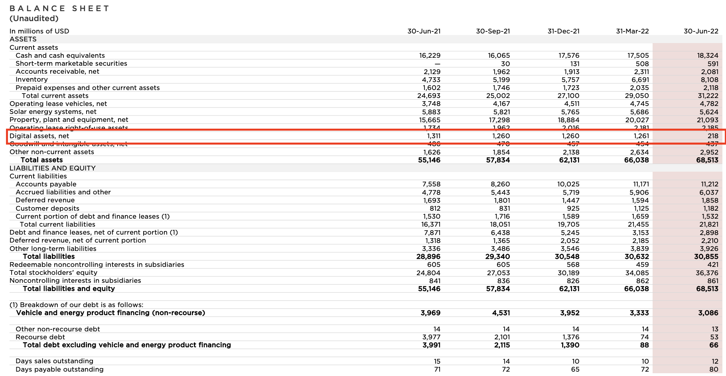Click the "LIABILITIES AND EQUITY" section heading
This screenshot has width=726, height=376.
53,168
